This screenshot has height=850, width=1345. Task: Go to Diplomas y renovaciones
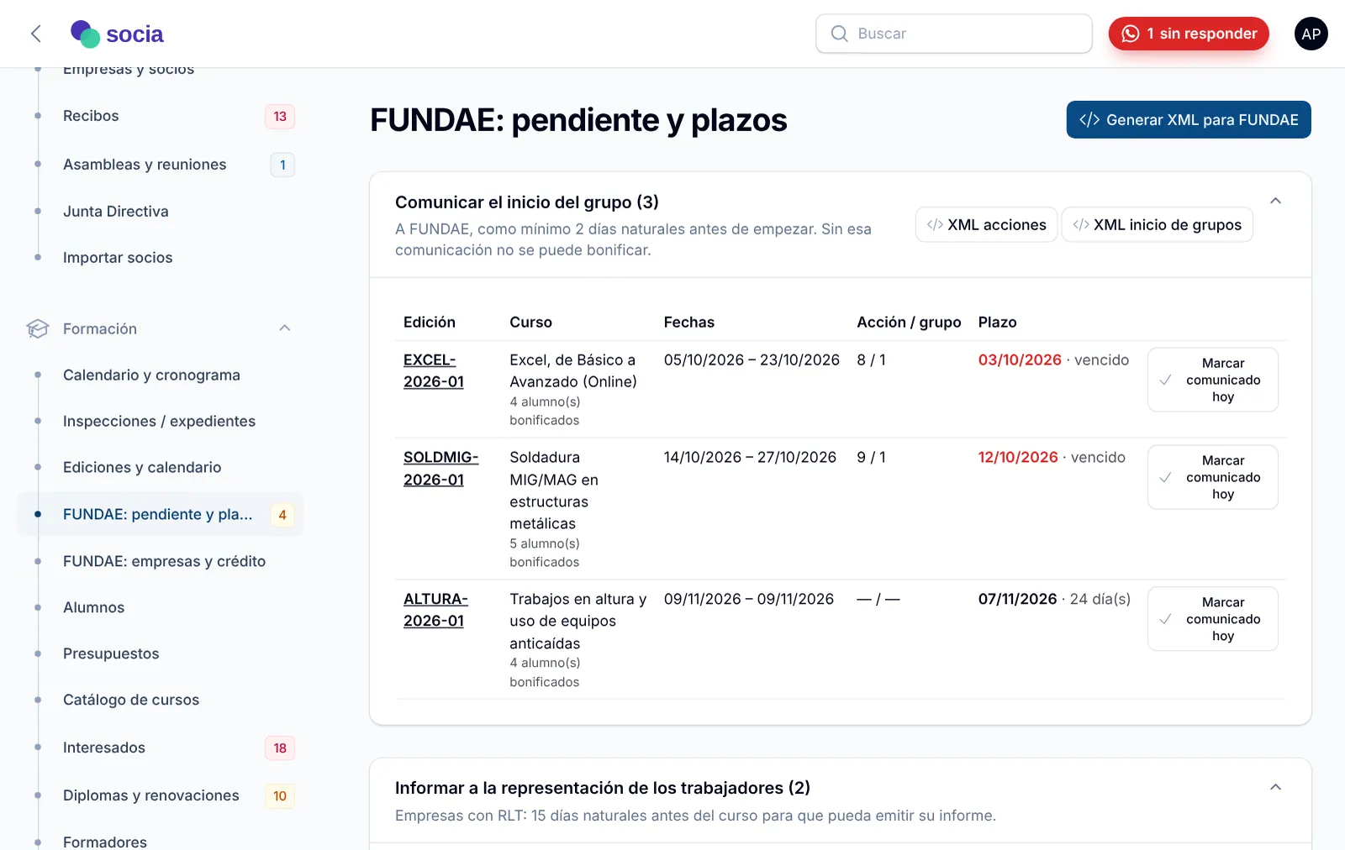point(151,795)
